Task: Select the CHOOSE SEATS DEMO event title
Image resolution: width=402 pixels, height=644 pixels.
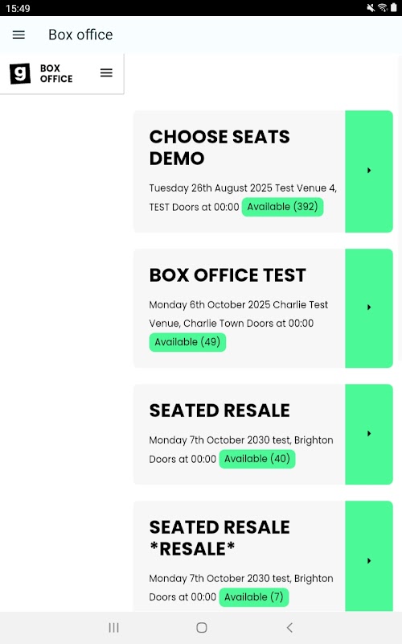Action: click(219, 147)
